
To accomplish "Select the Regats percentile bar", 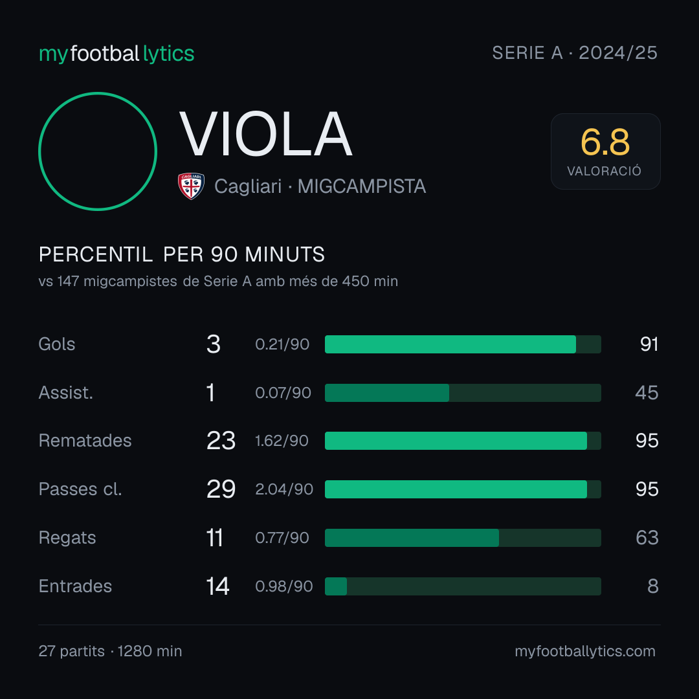I will pos(463,538).
